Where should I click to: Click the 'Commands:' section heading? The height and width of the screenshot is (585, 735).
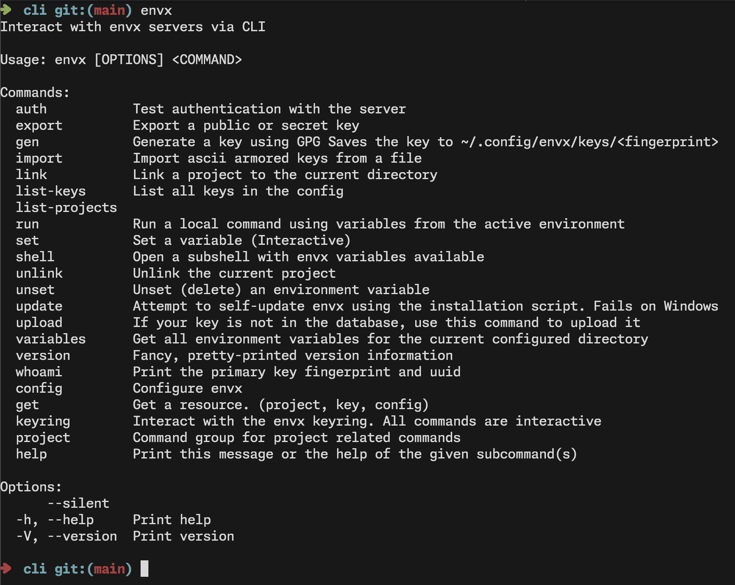point(35,92)
